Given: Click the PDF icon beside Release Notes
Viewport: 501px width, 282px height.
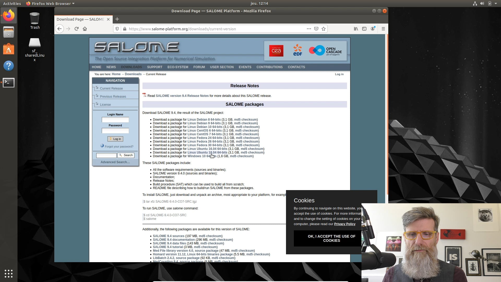Looking at the screenshot, I should (144, 95).
